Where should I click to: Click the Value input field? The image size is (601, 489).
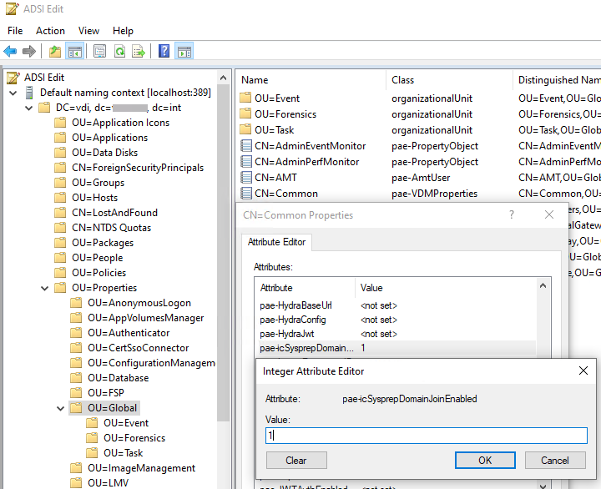pyautogui.click(x=427, y=436)
